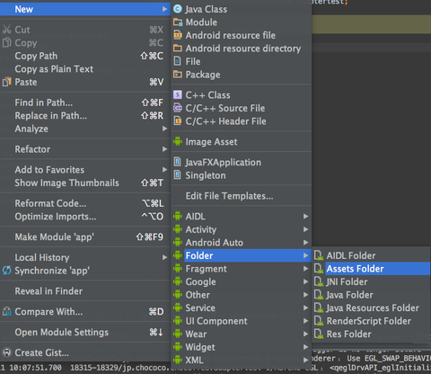Click the Package icon

tap(178, 75)
